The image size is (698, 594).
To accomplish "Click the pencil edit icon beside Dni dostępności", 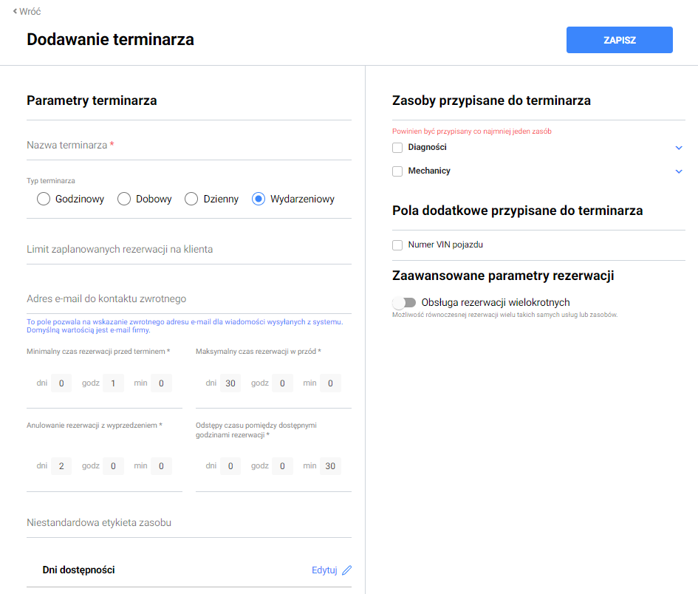I will click(347, 570).
